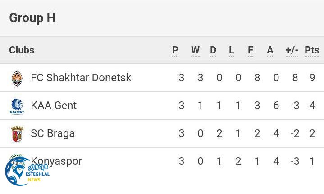Open the KAA Gent team link
Image resolution: width=324 pixels, height=194 pixels.
click(x=54, y=106)
